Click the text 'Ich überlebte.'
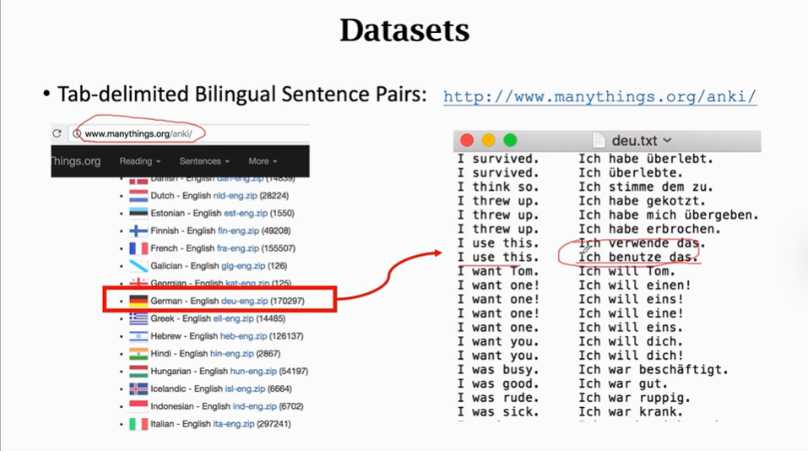This screenshot has width=808, height=451. [630, 172]
